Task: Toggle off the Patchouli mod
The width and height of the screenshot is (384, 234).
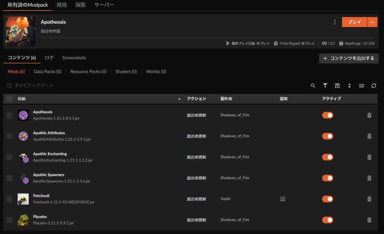Action: (x=328, y=199)
